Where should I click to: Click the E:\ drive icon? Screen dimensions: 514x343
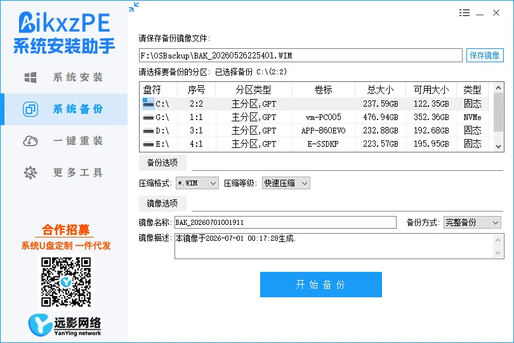(148, 144)
